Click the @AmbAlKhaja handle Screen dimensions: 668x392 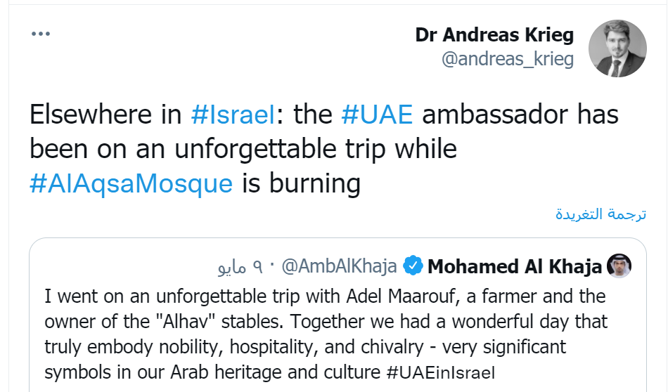tap(340, 267)
